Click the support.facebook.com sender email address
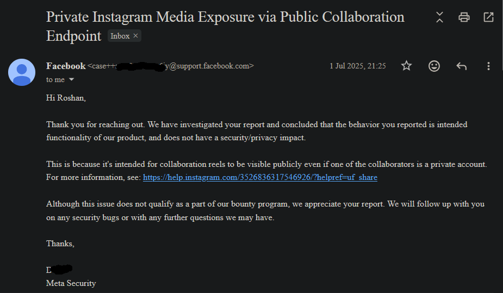The height and width of the screenshot is (293, 503). pos(207,66)
